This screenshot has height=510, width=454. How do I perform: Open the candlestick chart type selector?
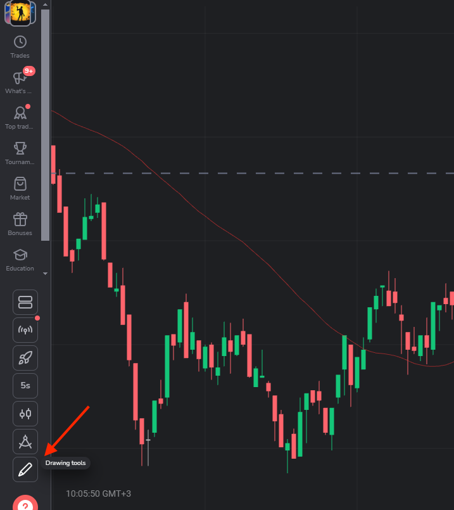[25, 414]
